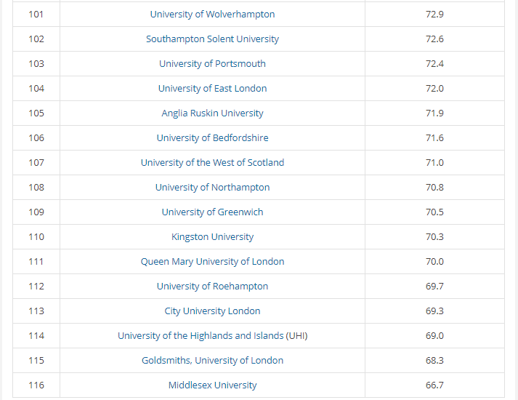Visit University of East London page
This screenshot has height=400, width=518.
(x=212, y=88)
